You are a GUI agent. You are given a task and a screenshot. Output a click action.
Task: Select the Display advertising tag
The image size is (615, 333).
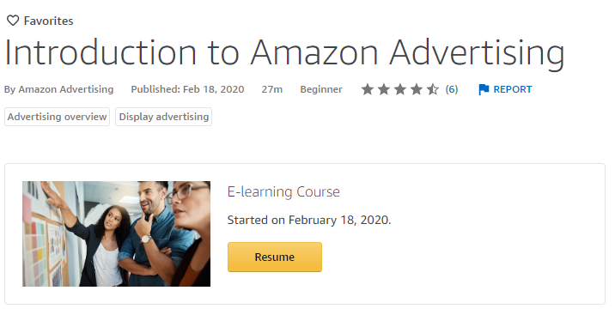point(163,117)
